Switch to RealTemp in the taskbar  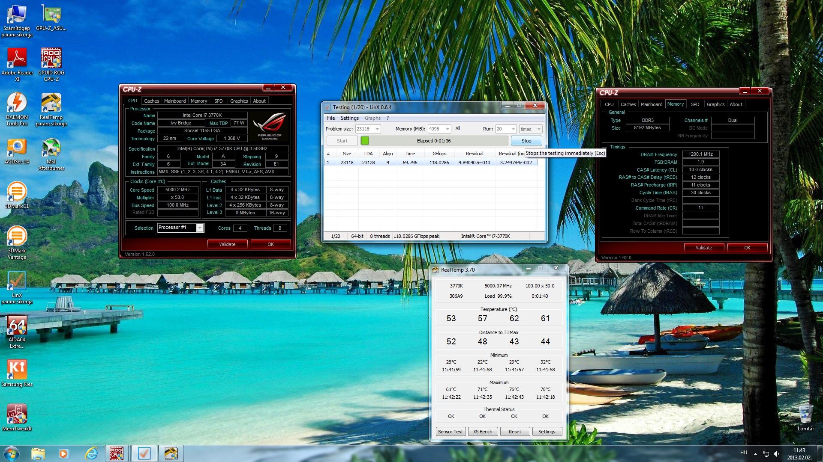click(171, 453)
